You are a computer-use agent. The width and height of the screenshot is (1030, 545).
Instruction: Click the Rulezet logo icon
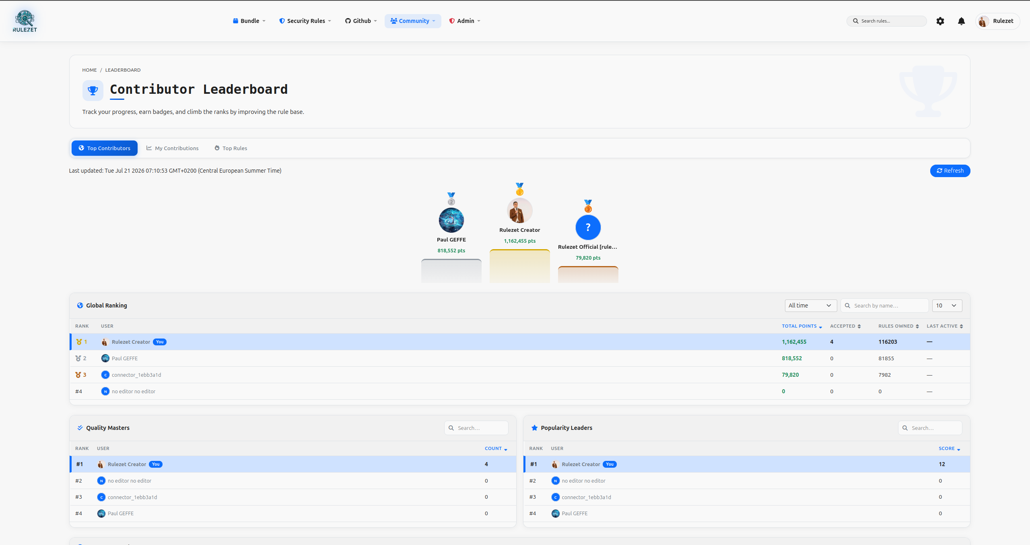click(x=25, y=21)
